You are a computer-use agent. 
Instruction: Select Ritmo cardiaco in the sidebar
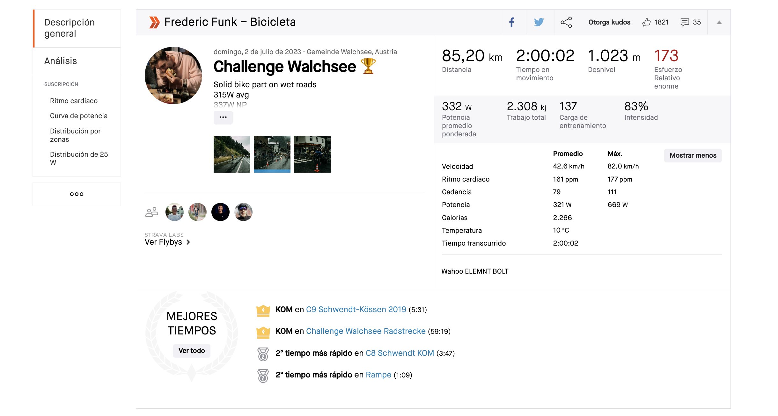tap(74, 101)
